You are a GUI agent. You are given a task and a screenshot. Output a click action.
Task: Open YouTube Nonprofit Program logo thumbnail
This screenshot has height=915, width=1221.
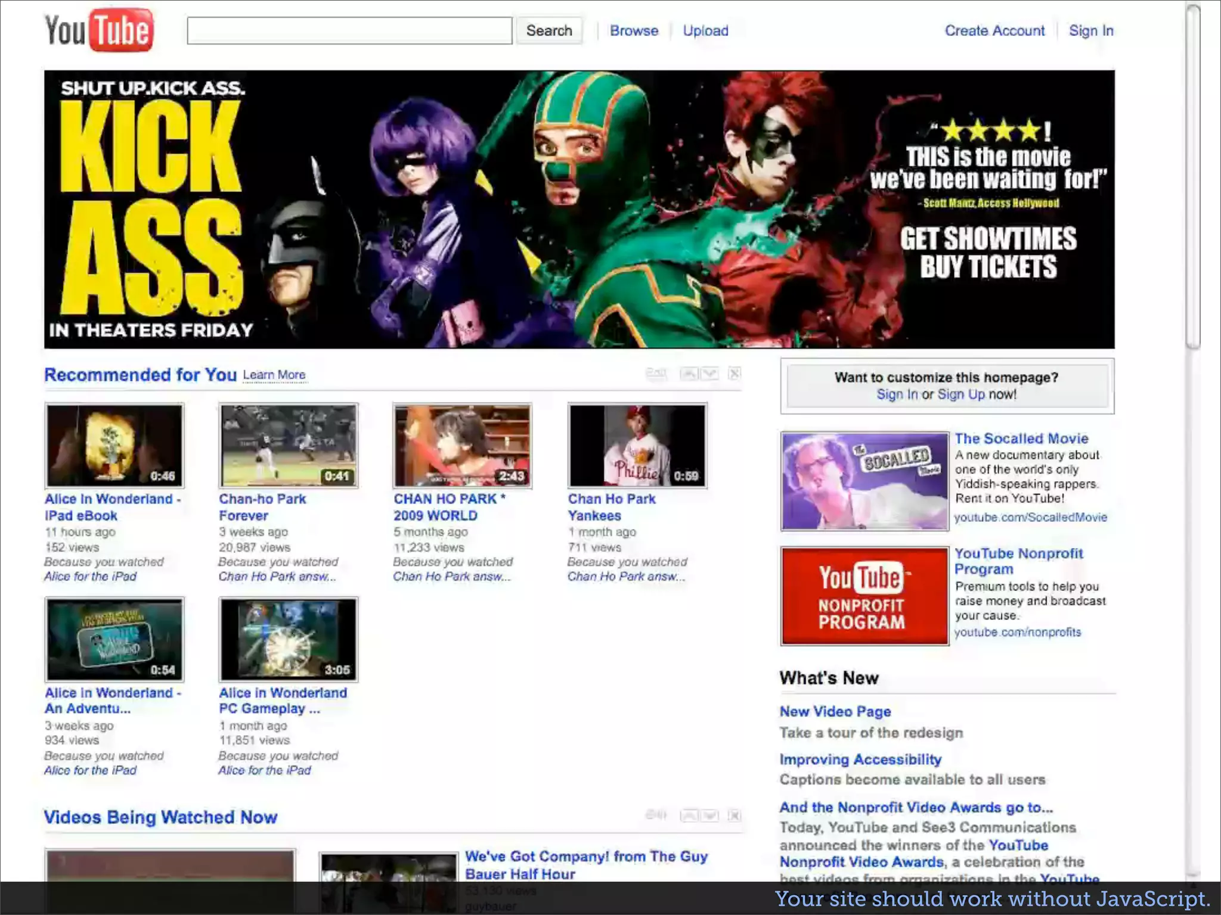(864, 596)
